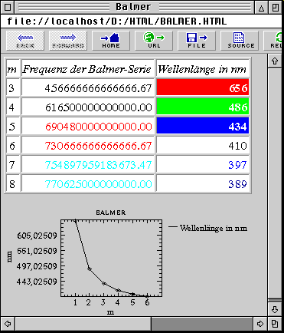Click the y-axis label 605,02509
Viewport: 284px width, 333px height.
tap(37, 236)
